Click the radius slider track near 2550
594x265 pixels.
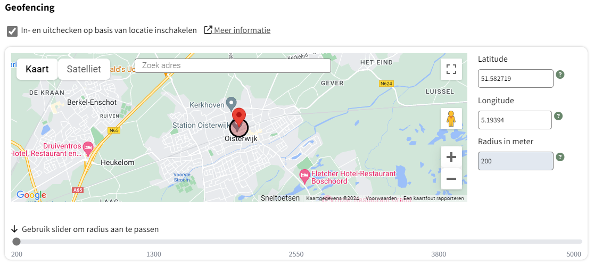(296, 242)
